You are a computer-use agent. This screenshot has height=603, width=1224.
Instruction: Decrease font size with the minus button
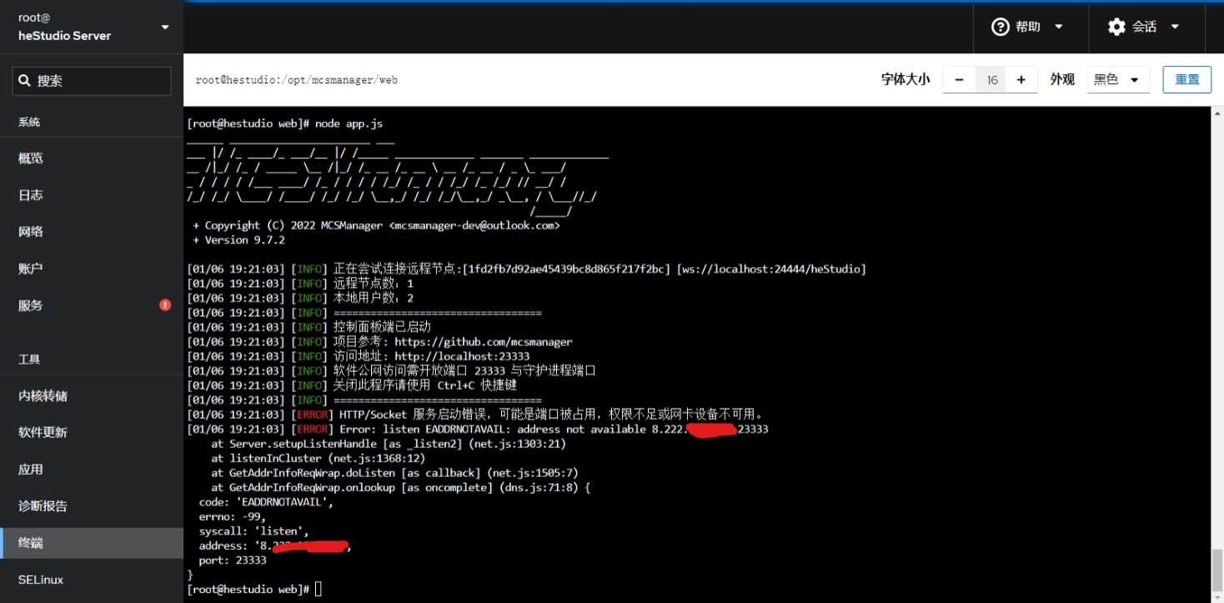point(958,79)
